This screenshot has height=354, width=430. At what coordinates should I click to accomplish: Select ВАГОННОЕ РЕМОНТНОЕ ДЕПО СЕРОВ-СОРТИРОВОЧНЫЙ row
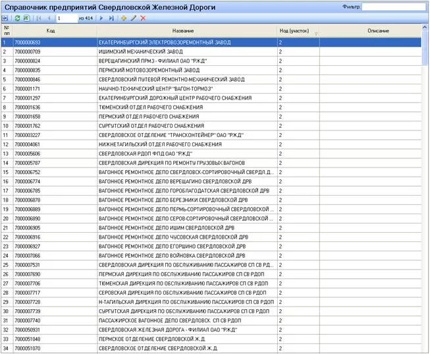click(211, 218)
